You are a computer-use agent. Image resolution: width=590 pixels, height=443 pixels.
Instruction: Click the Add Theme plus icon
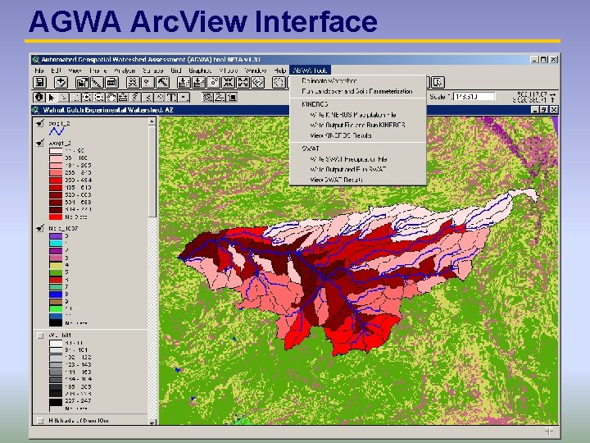[61, 82]
